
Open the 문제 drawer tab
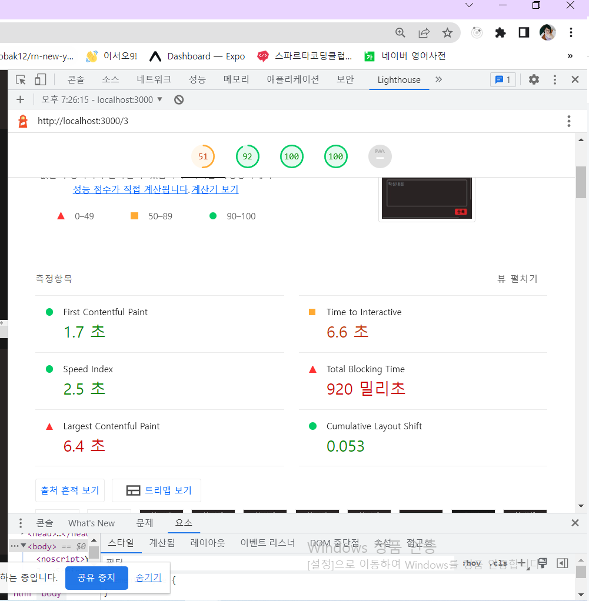145,523
